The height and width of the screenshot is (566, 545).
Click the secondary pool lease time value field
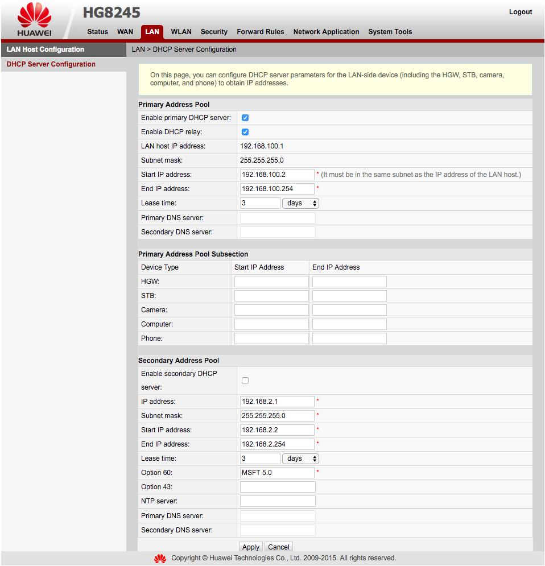[260, 458]
